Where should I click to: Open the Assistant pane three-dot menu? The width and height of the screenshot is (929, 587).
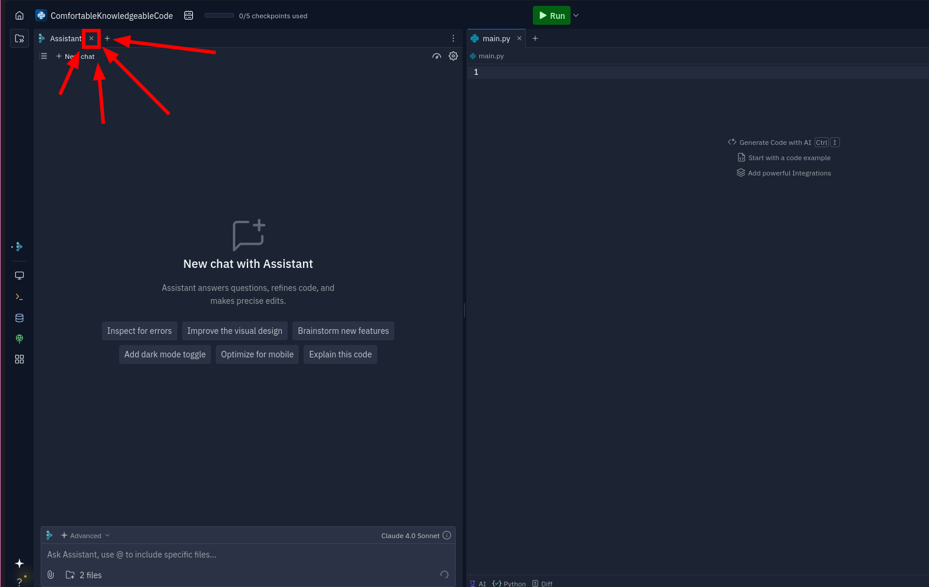453,38
